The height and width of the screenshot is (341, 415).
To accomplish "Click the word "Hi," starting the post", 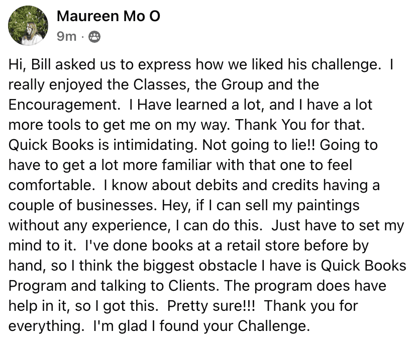I will pyautogui.click(x=17, y=65).
